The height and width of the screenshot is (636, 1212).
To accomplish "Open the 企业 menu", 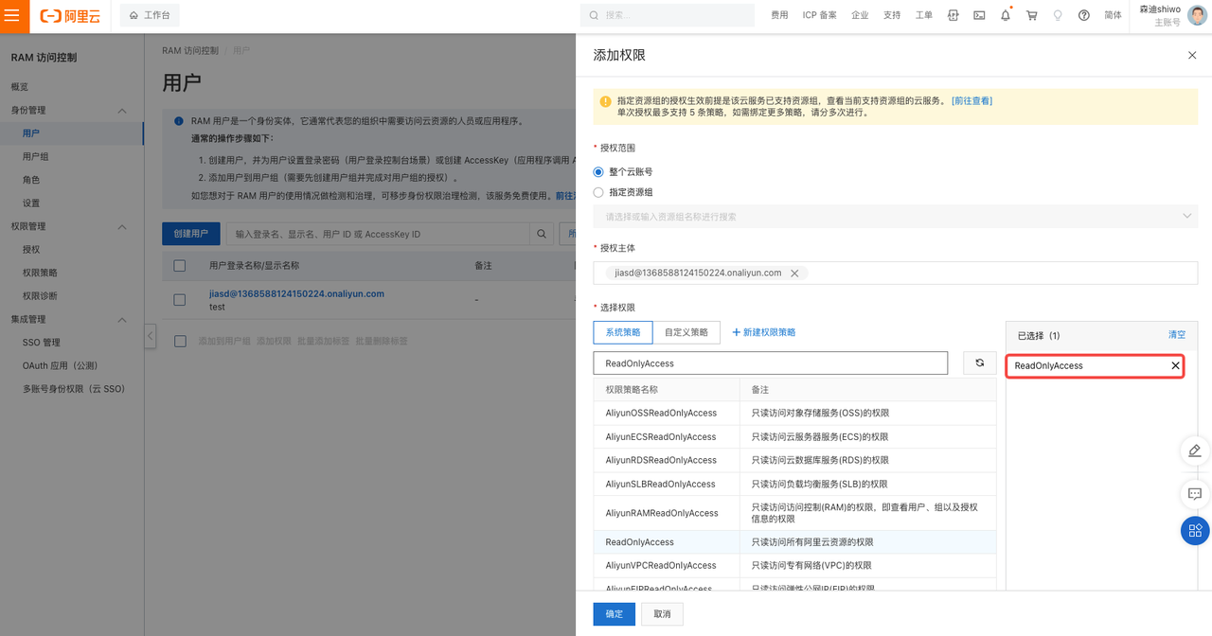I will [x=860, y=15].
